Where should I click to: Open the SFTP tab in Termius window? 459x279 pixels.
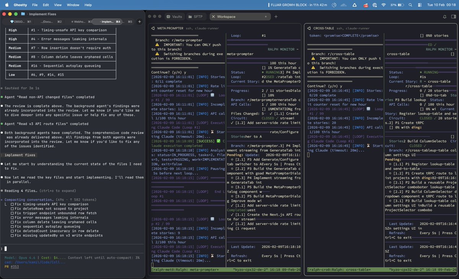coord(196,17)
